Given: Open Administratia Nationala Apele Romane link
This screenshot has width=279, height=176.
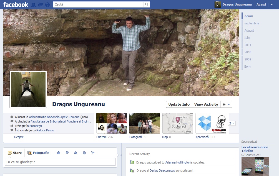Looking at the screenshot, I should click(54, 117).
